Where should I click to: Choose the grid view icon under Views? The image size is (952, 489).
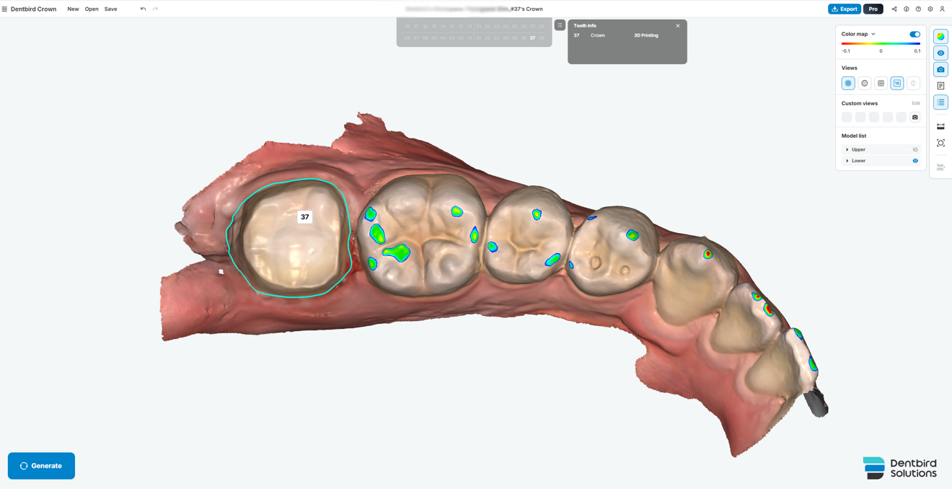pos(881,83)
